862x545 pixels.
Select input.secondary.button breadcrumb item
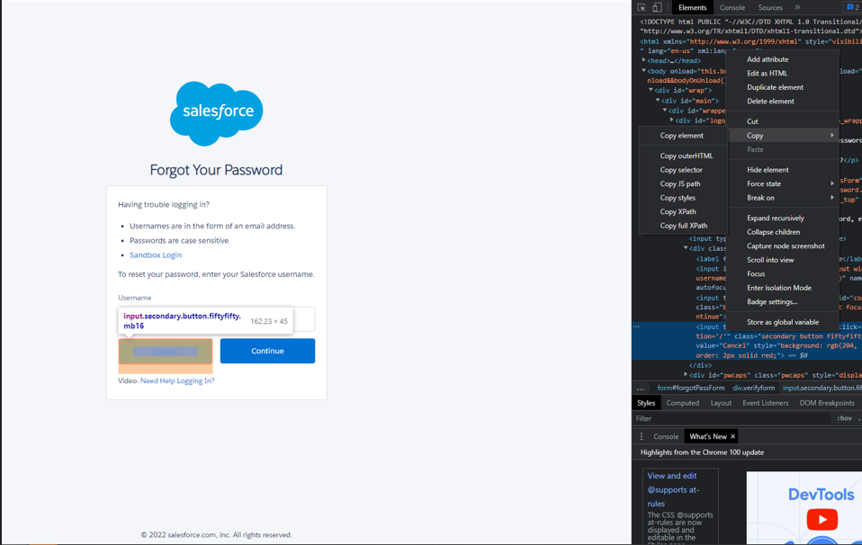pos(822,388)
